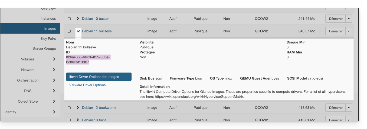Expand the Object Store sidebar chevron
Screen dimensions: 367x129
point(54,101)
